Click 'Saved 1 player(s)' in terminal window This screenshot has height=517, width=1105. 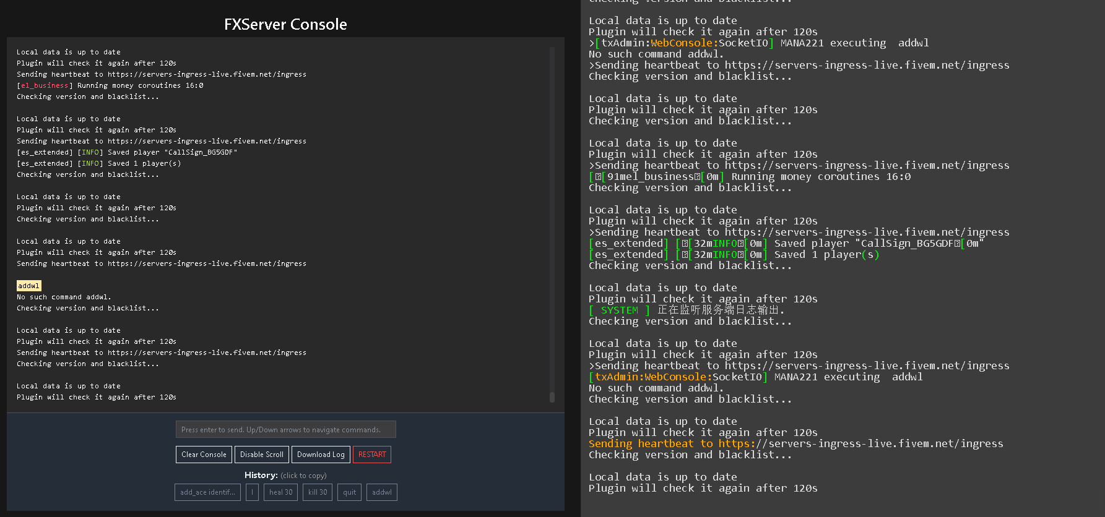827,254
